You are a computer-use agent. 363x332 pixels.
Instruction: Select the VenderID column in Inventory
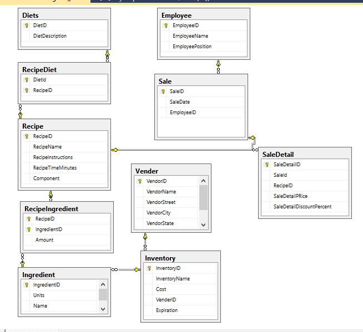180,300
